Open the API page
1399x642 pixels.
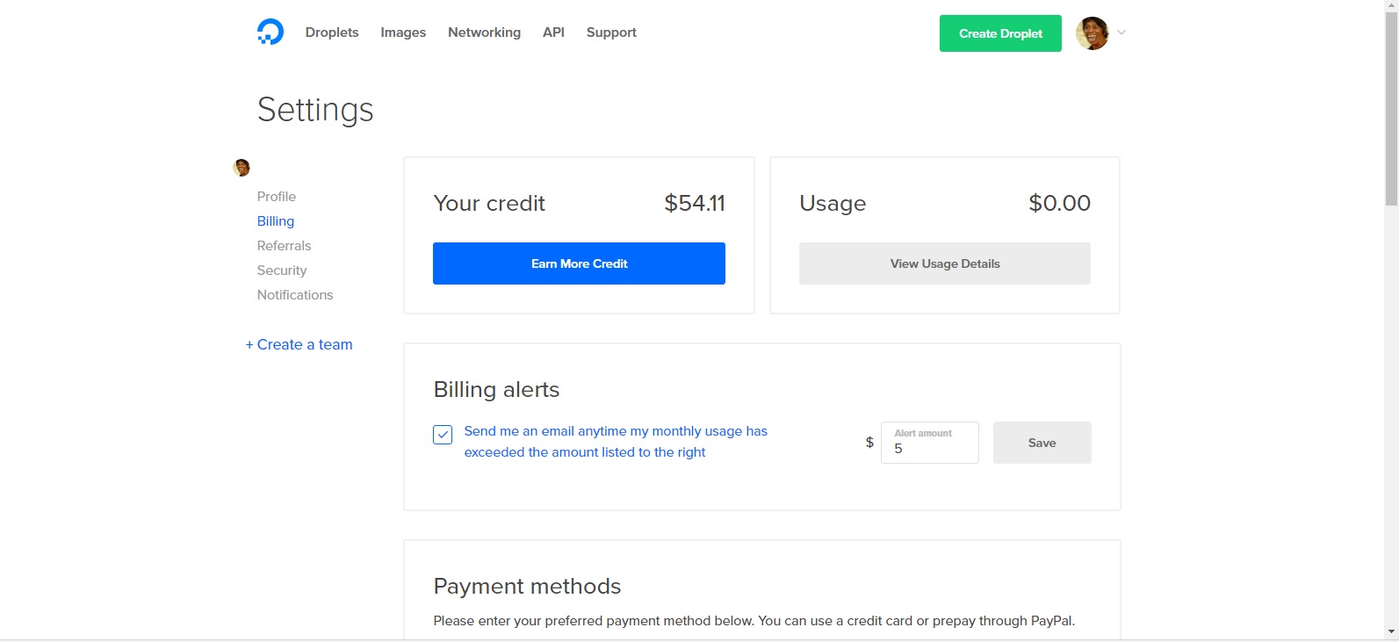(x=553, y=32)
